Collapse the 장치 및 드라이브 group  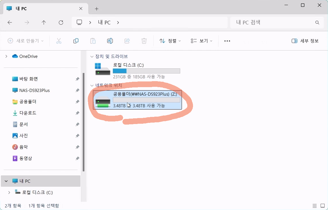pos(92,56)
